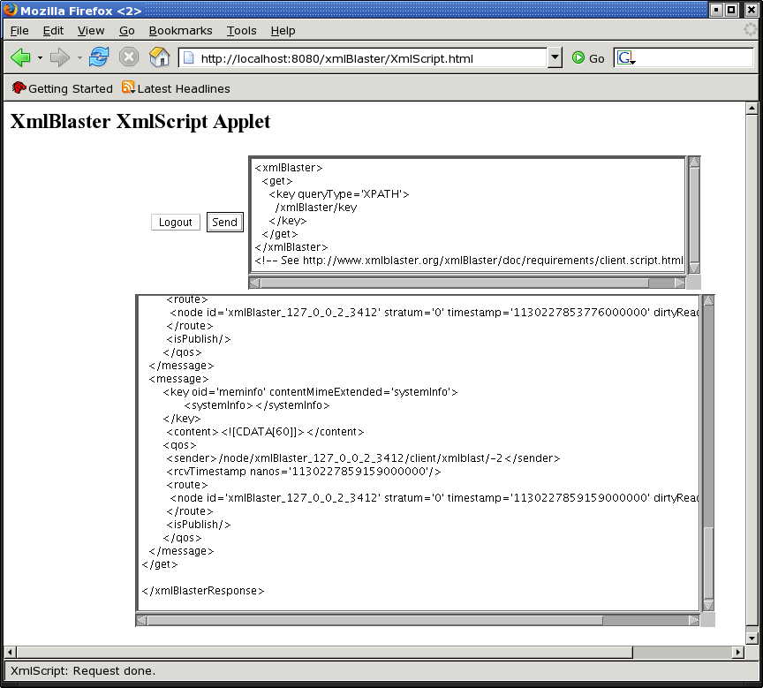Click the '<sender>' line ending in xmlblast/-2
The height and width of the screenshot is (688, 763).
[363, 458]
